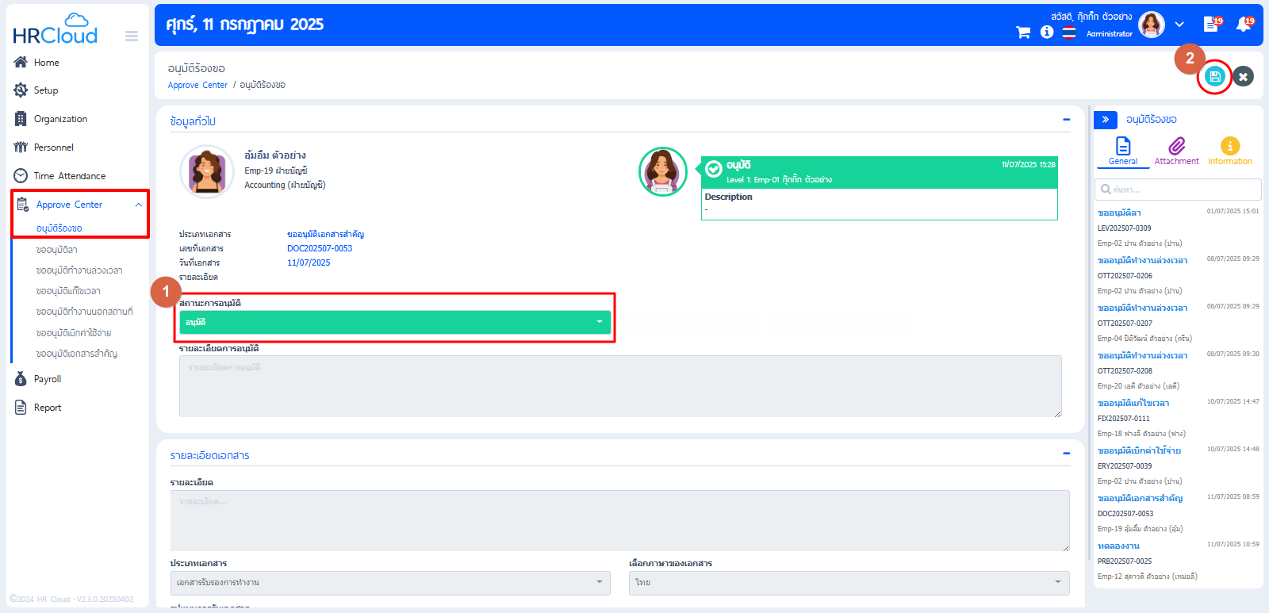Open notifications bell icon

point(1243,25)
